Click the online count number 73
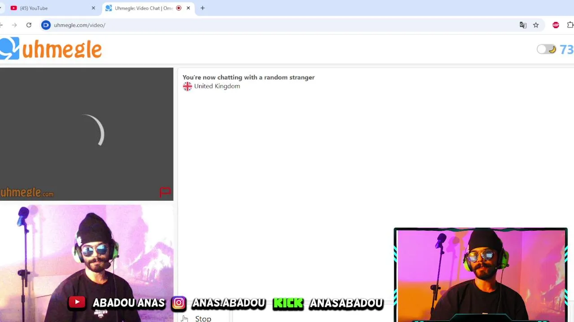The height and width of the screenshot is (322, 574). click(566, 49)
